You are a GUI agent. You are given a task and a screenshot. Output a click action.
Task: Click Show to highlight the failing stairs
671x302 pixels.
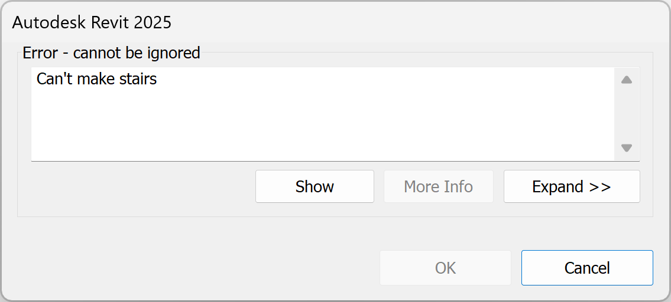315,186
